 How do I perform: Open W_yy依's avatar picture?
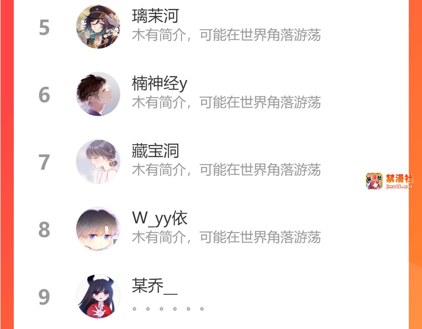pyautogui.click(x=98, y=229)
